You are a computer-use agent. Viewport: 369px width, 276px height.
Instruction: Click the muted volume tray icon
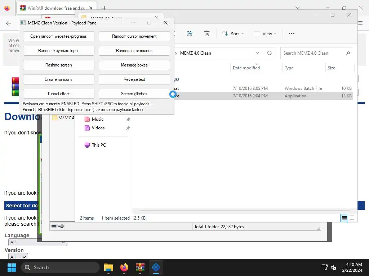(x=333, y=267)
